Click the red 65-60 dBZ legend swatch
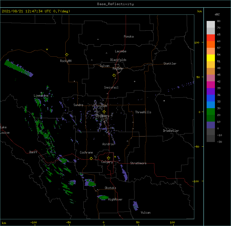This screenshot has width=231, height=226. pos(211,38)
